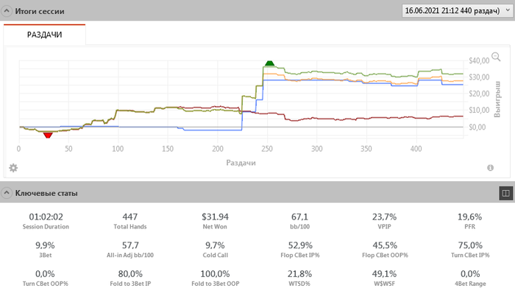The image size is (515, 294).
Task: Open the session date dropdown
Action: coord(457,10)
